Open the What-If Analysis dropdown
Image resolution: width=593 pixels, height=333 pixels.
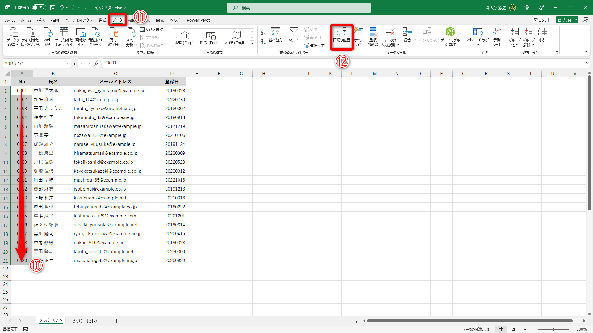(x=477, y=36)
